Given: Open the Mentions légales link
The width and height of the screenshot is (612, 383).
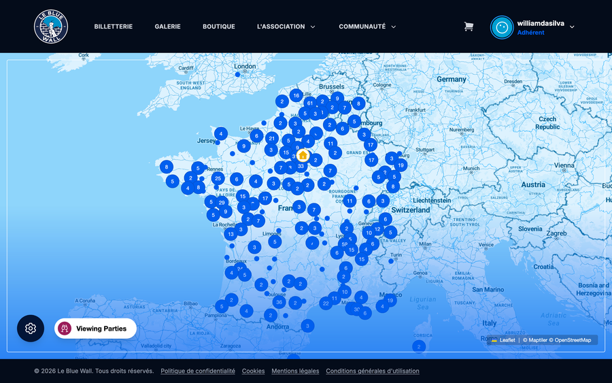Looking at the screenshot, I should click(295, 371).
